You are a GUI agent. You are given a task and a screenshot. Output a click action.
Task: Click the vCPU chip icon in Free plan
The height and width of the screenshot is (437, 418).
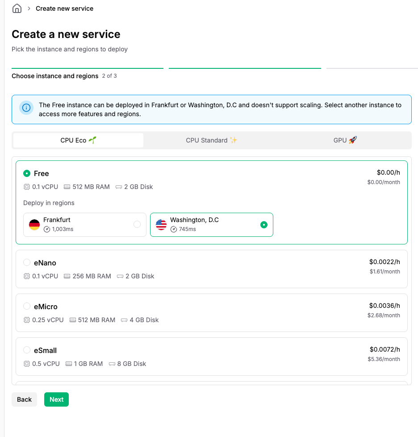27,187
